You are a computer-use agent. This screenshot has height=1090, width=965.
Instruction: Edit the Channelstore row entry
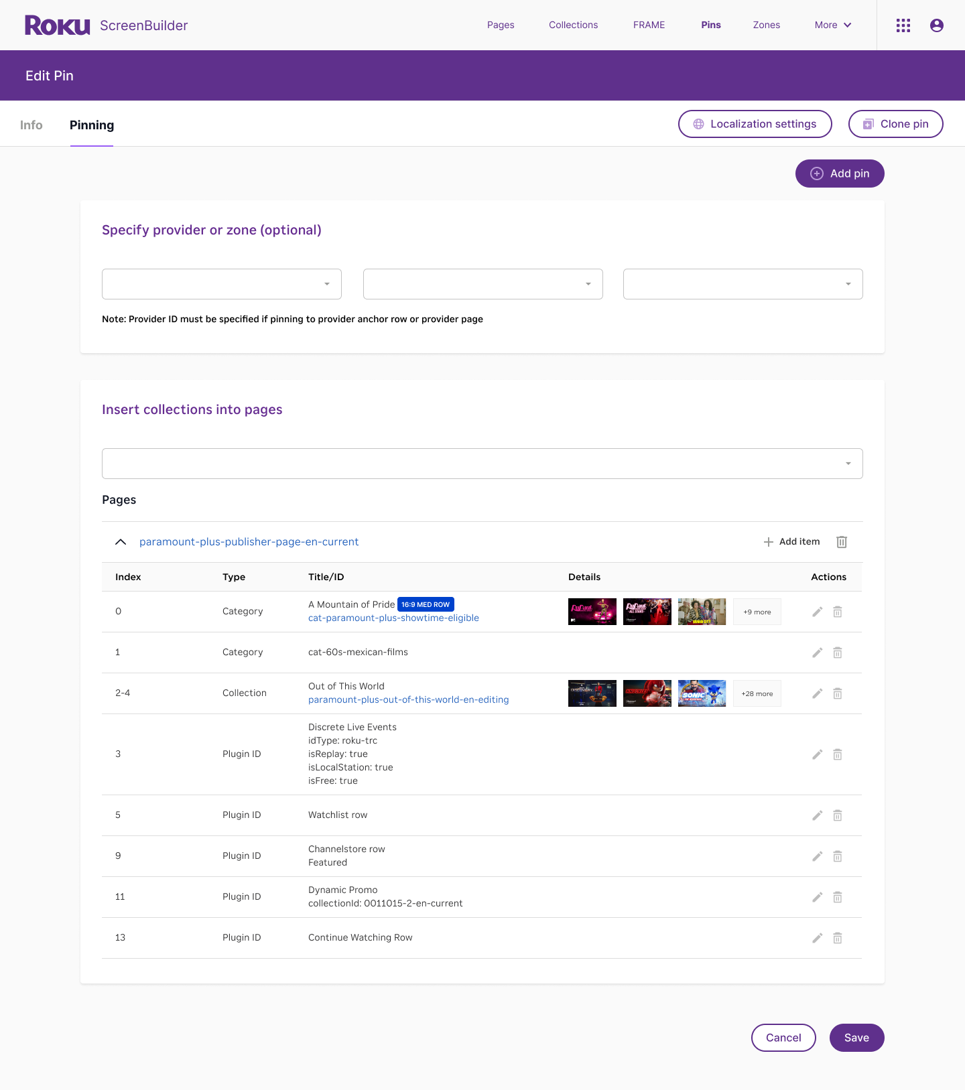tap(817, 856)
